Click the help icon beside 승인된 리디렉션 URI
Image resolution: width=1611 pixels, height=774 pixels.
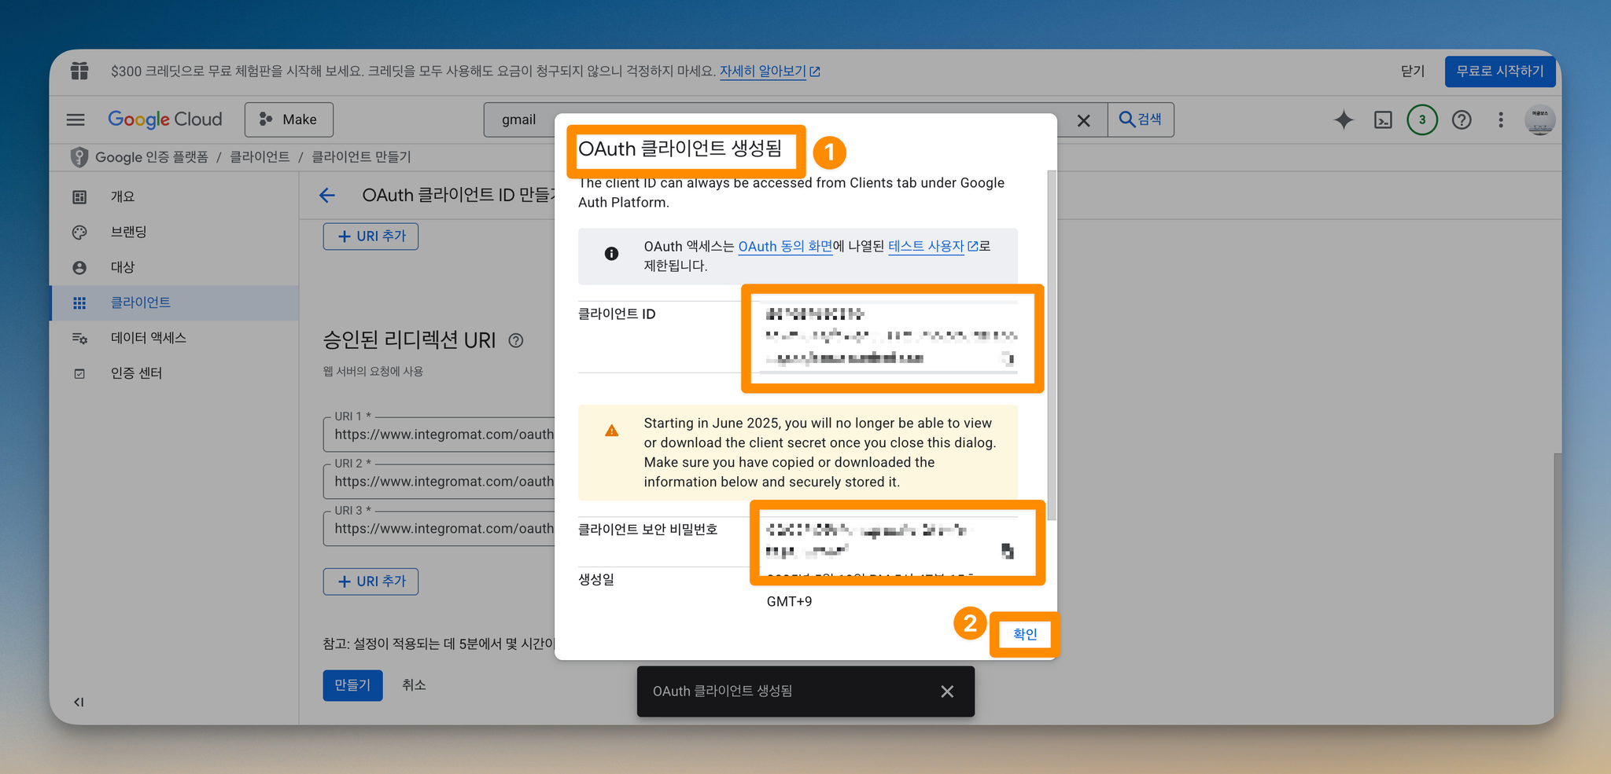tap(516, 340)
